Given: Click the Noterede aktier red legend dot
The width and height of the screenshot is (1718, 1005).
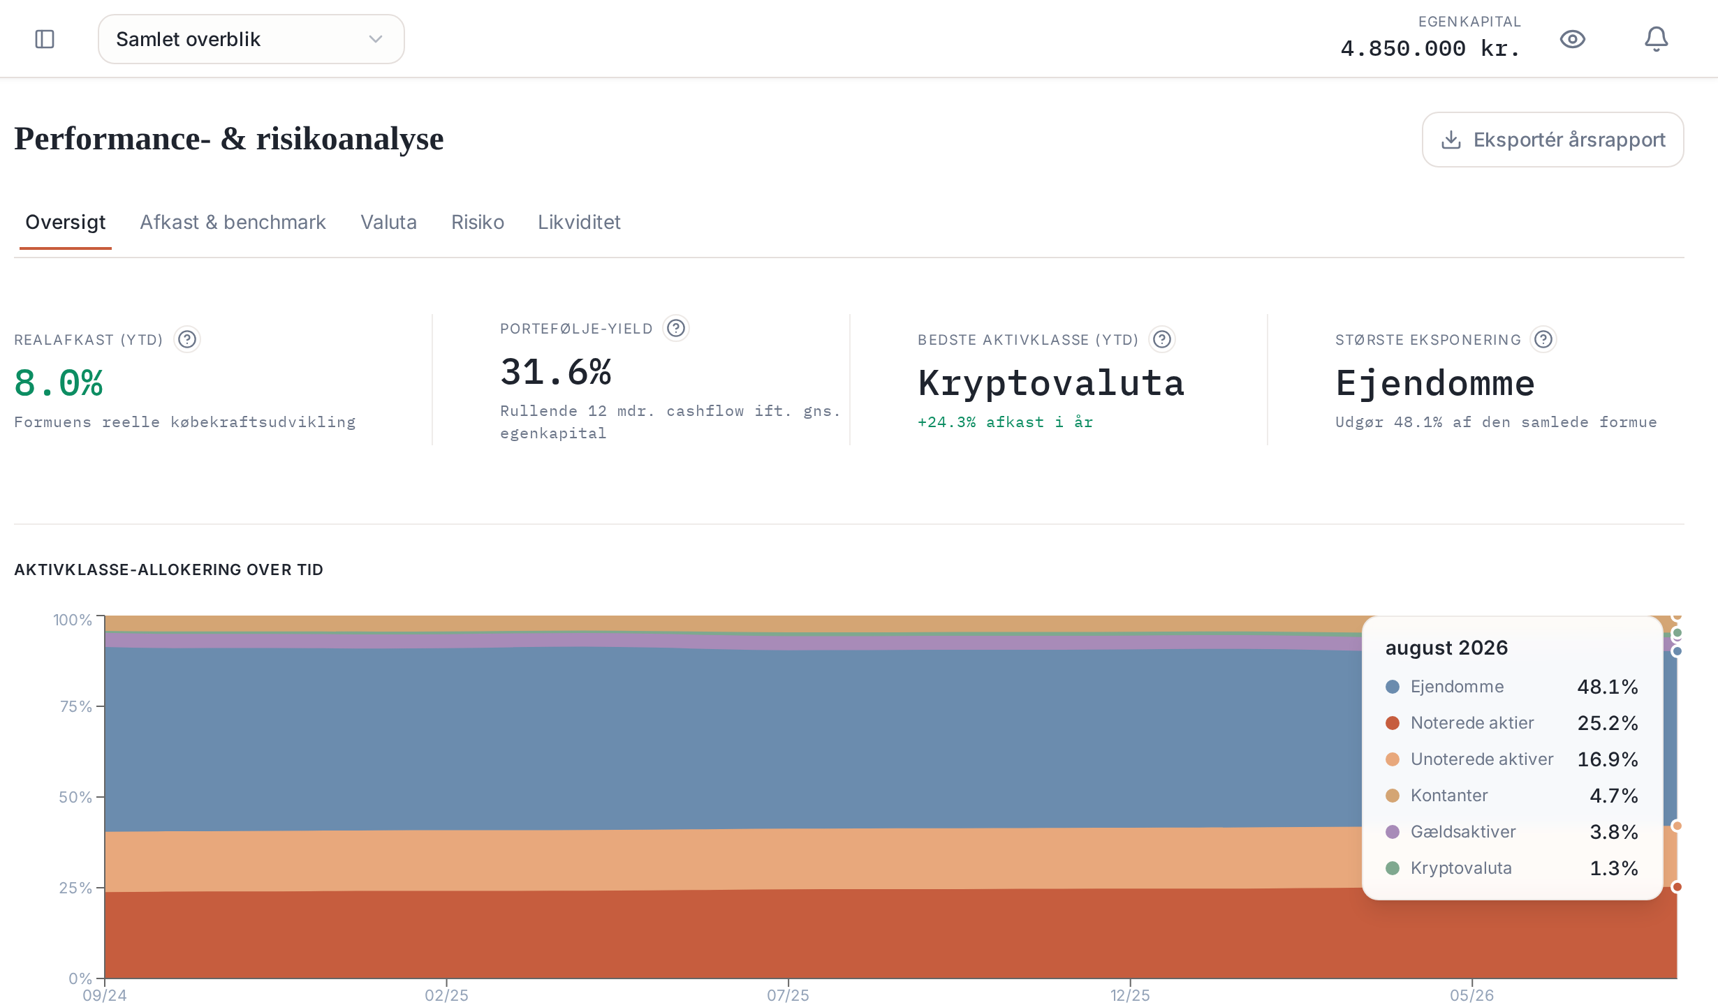Looking at the screenshot, I should 1393,723.
